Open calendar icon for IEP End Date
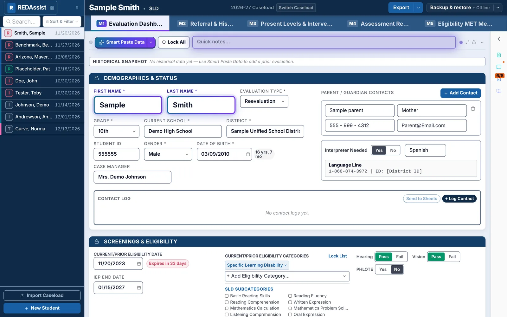 click(x=139, y=288)
